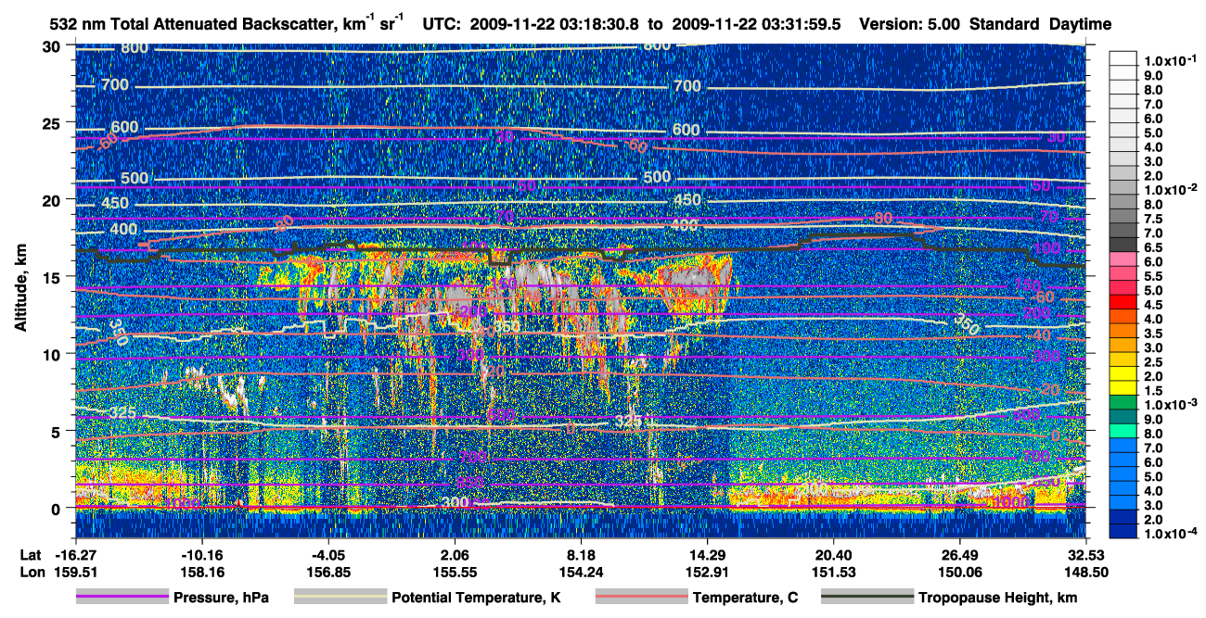Image resolution: width=1206 pixels, height=618 pixels.
Task: Click the longitude value 158.16
Action: tap(201, 572)
